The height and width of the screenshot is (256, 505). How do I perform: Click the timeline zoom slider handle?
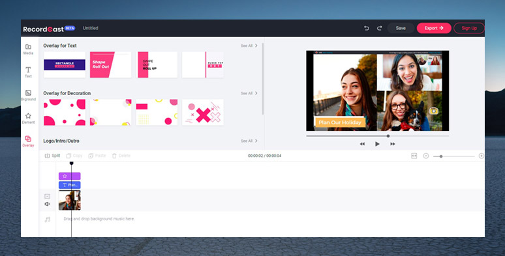[441, 156]
